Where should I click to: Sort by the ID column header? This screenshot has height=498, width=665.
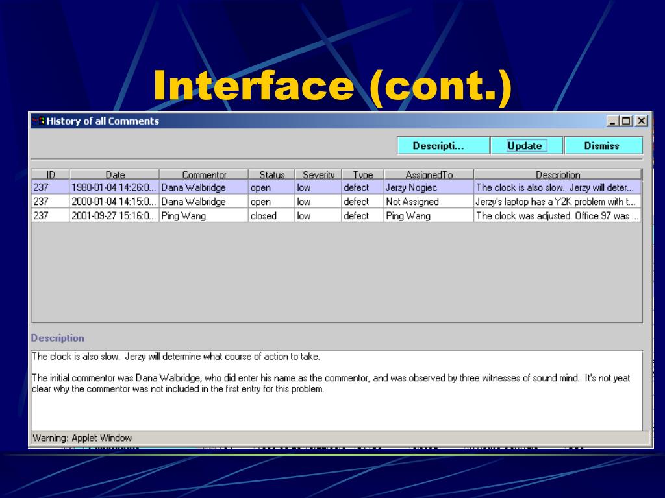pyautogui.click(x=51, y=174)
